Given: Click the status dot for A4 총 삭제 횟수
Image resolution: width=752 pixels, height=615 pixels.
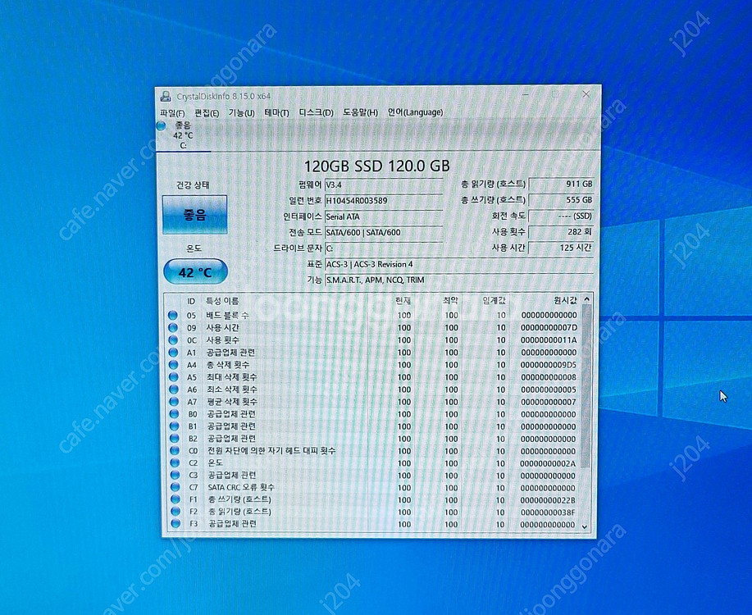Looking at the screenshot, I should pyautogui.click(x=173, y=365).
